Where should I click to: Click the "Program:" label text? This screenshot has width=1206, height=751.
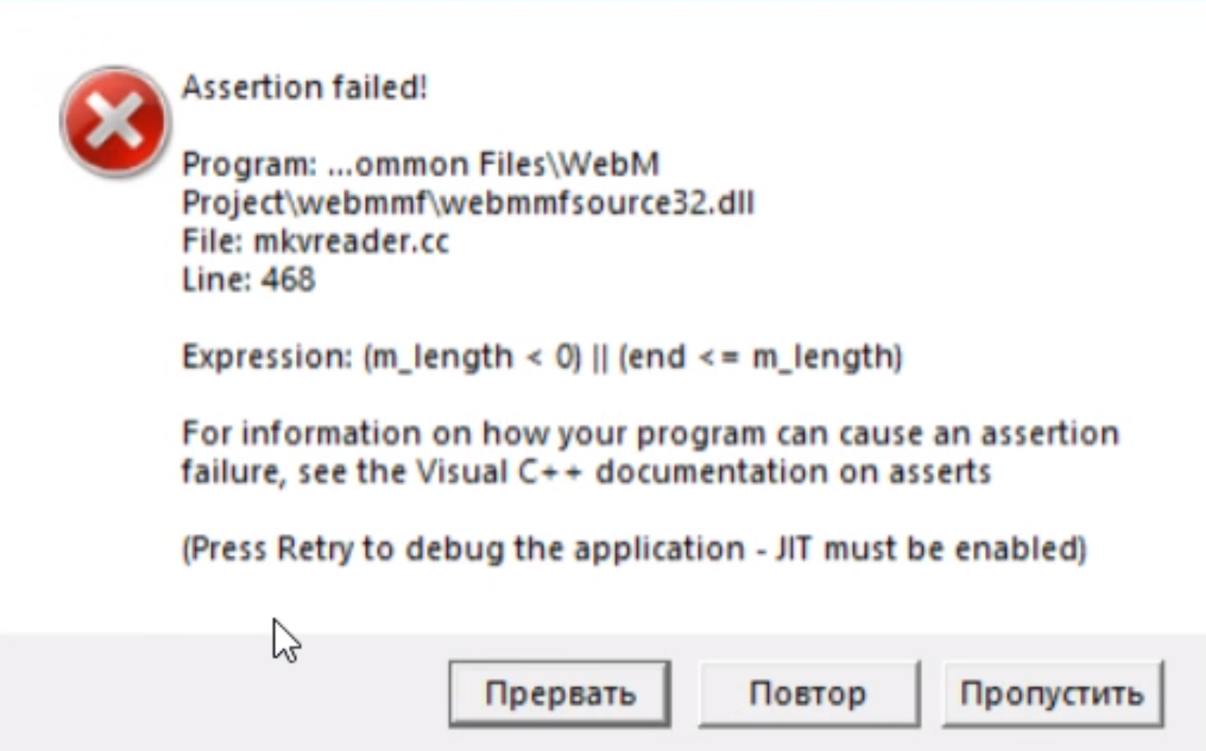(x=249, y=164)
